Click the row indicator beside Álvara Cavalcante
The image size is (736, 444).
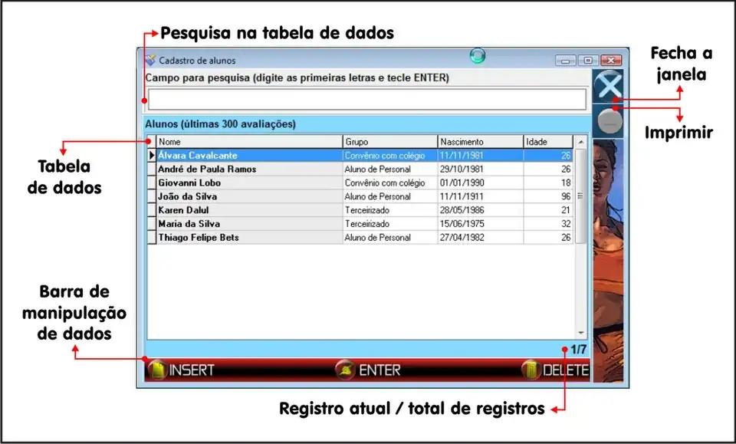(152, 156)
